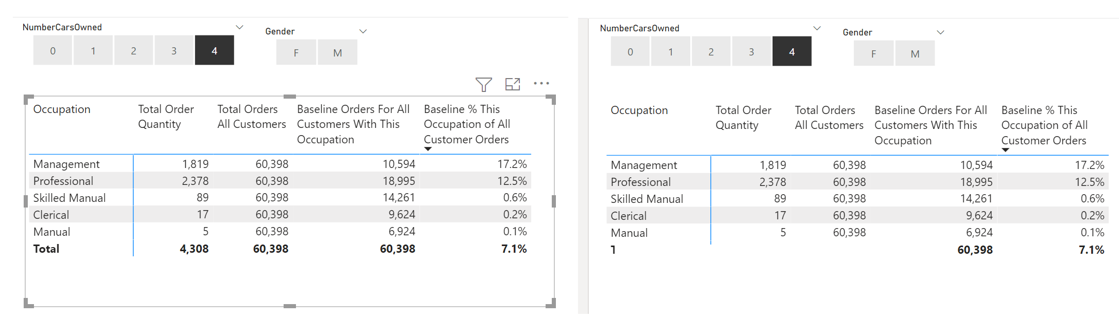Open the more options ellipsis above left table
Viewport: 1119px width, 319px height.
click(x=541, y=83)
